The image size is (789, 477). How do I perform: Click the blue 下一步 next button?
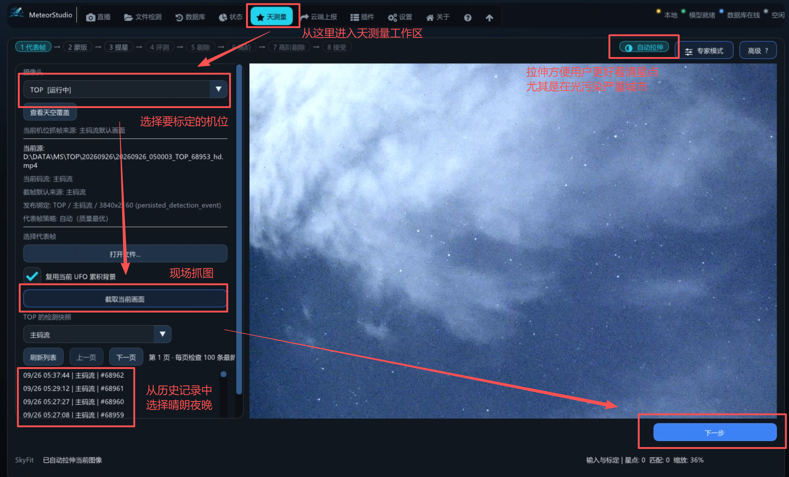tap(715, 432)
